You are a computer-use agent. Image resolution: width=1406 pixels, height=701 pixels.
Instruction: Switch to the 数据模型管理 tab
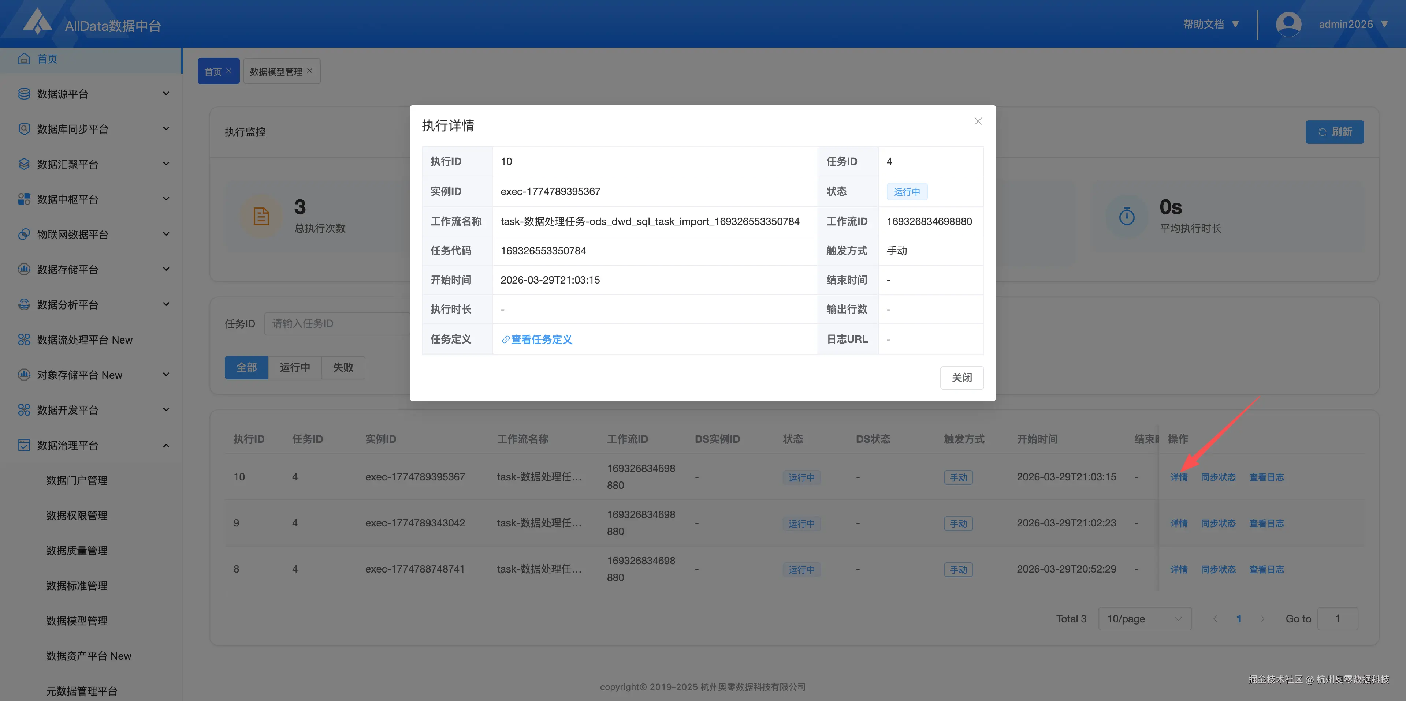(x=276, y=71)
